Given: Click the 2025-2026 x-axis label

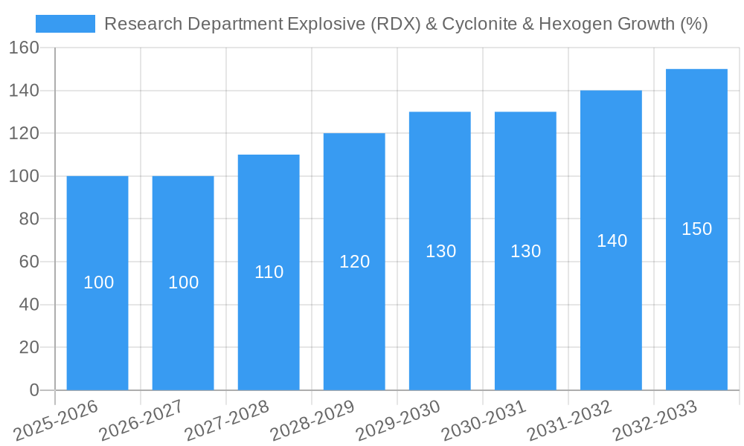Looking at the screenshot, I should pyautogui.click(x=56, y=420).
